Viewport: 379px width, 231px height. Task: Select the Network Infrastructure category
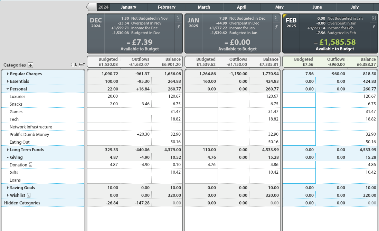pos(43,127)
